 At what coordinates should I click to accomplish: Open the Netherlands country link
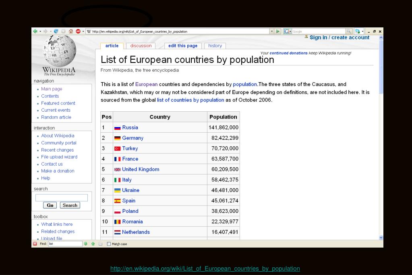[x=136, y=232]
